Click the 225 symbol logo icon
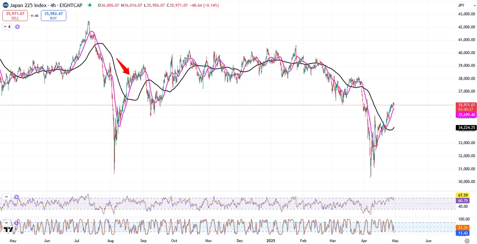Screen dimensions: 477x244 coord(6,5)
